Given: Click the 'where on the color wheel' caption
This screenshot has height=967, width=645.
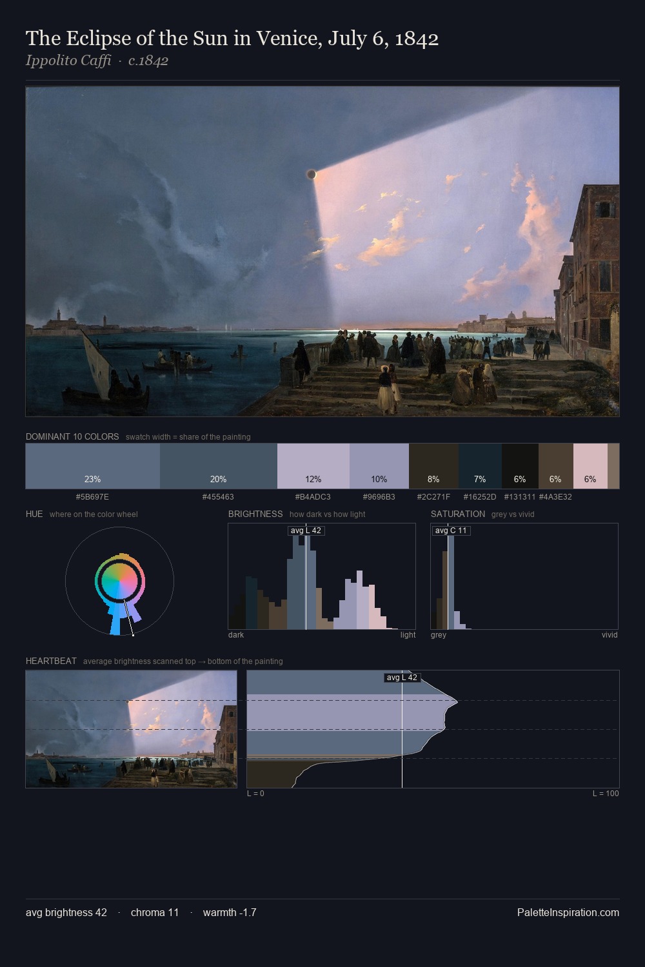Looking at the screenshot, I should point(94,514).
